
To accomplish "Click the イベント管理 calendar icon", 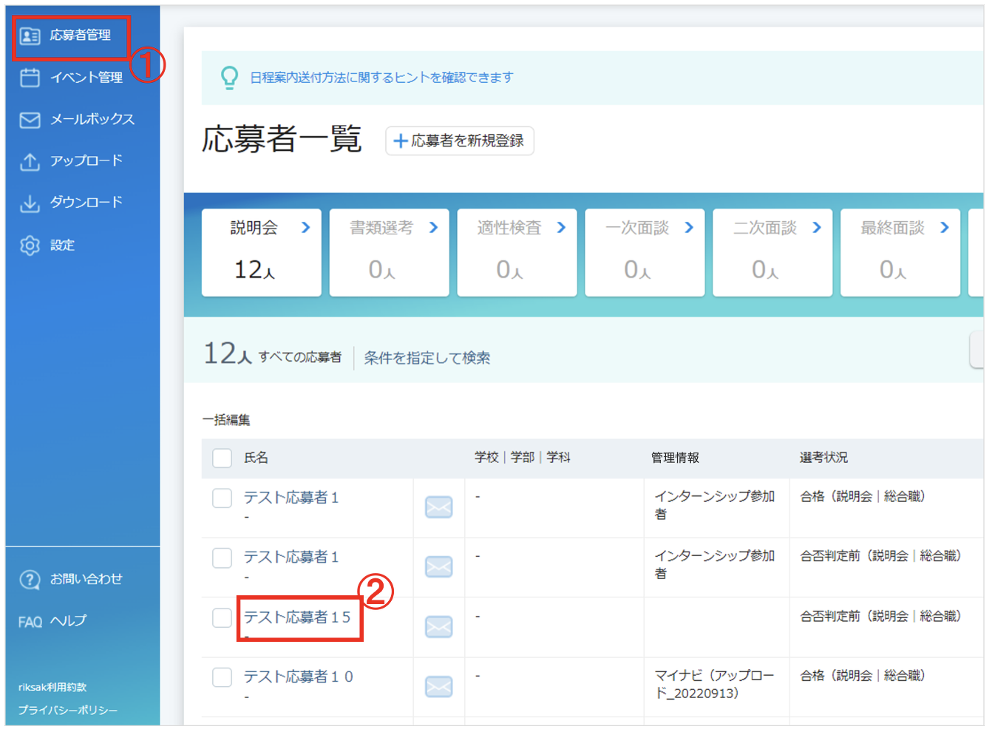I will [30, 77].
